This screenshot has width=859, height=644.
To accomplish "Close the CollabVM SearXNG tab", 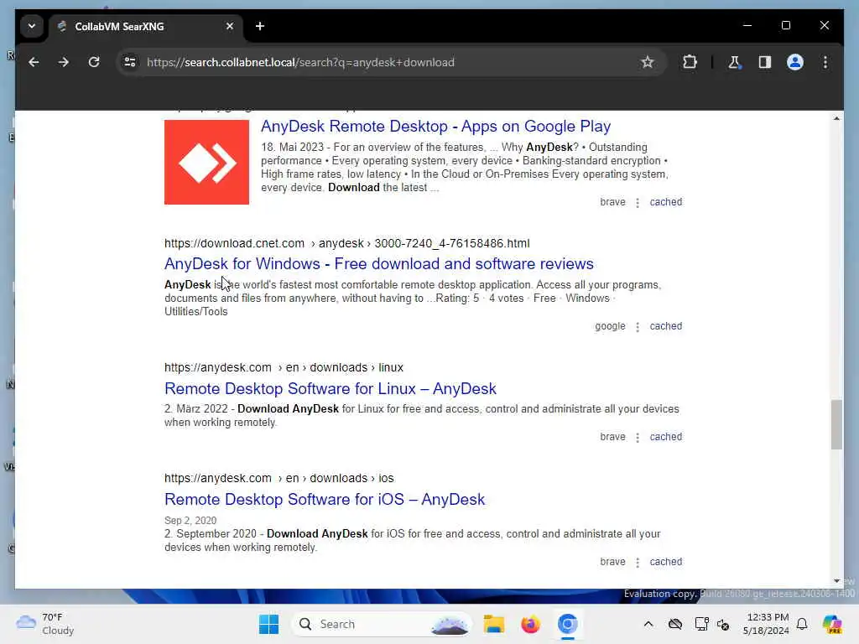I will click(x=230, y=26).
